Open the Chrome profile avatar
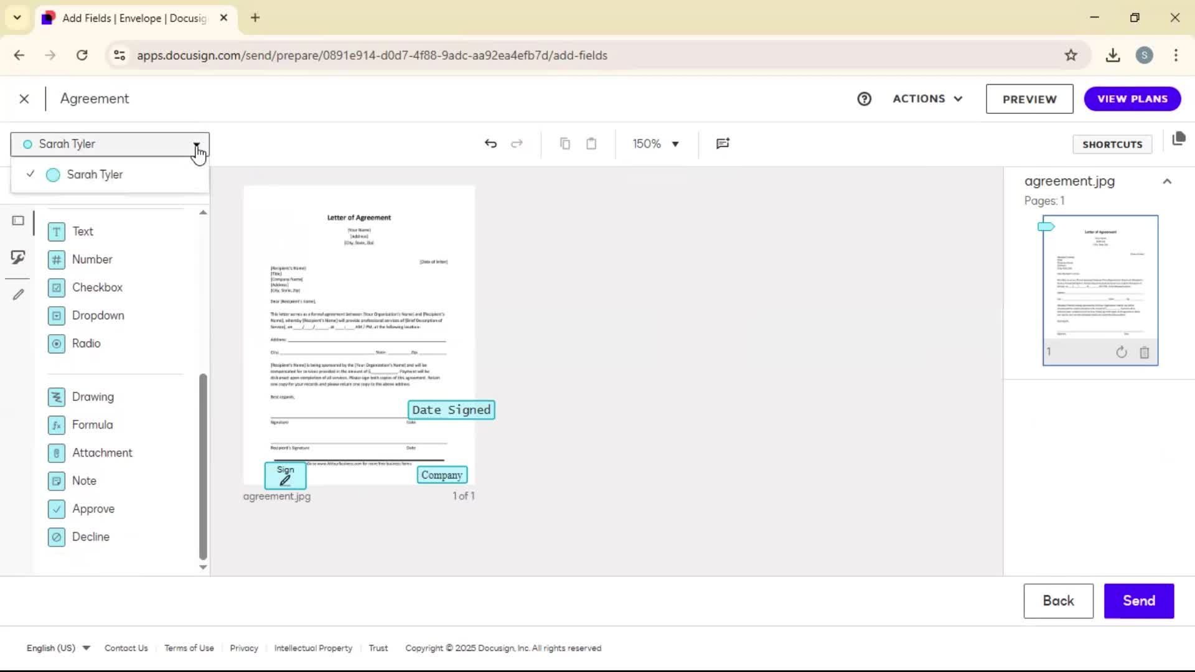1195x672 pixels. 1144,55
